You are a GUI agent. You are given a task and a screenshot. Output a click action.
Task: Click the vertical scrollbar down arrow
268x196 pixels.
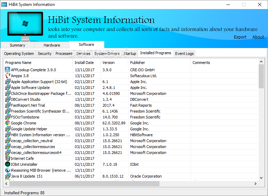pos(261,178)
